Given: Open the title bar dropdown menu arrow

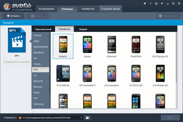Looking at the screenshot, I should [x=161, y=3].
